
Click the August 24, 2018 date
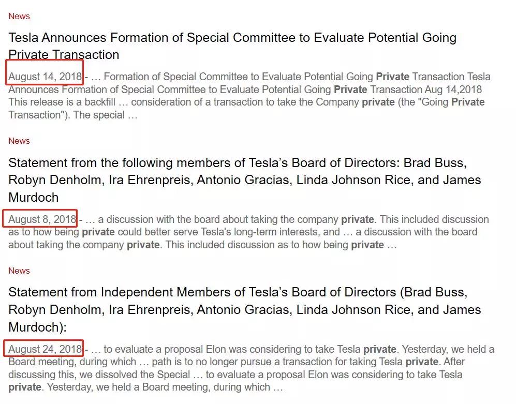(45, 349)
